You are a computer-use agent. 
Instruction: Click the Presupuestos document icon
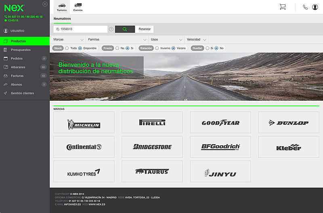pyautogui.click(x=5, y=50)
